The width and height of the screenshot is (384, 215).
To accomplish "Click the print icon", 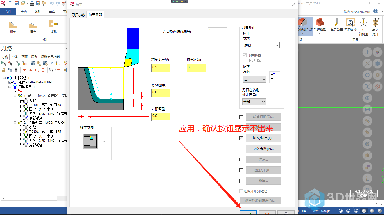I will click(x=32, y=4).
